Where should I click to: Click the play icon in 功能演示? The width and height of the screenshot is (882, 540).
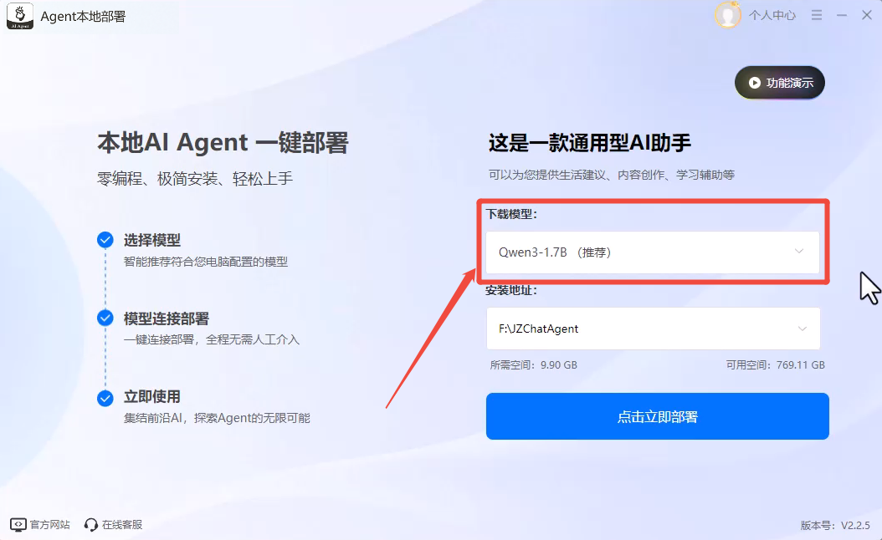click(754, 83)
